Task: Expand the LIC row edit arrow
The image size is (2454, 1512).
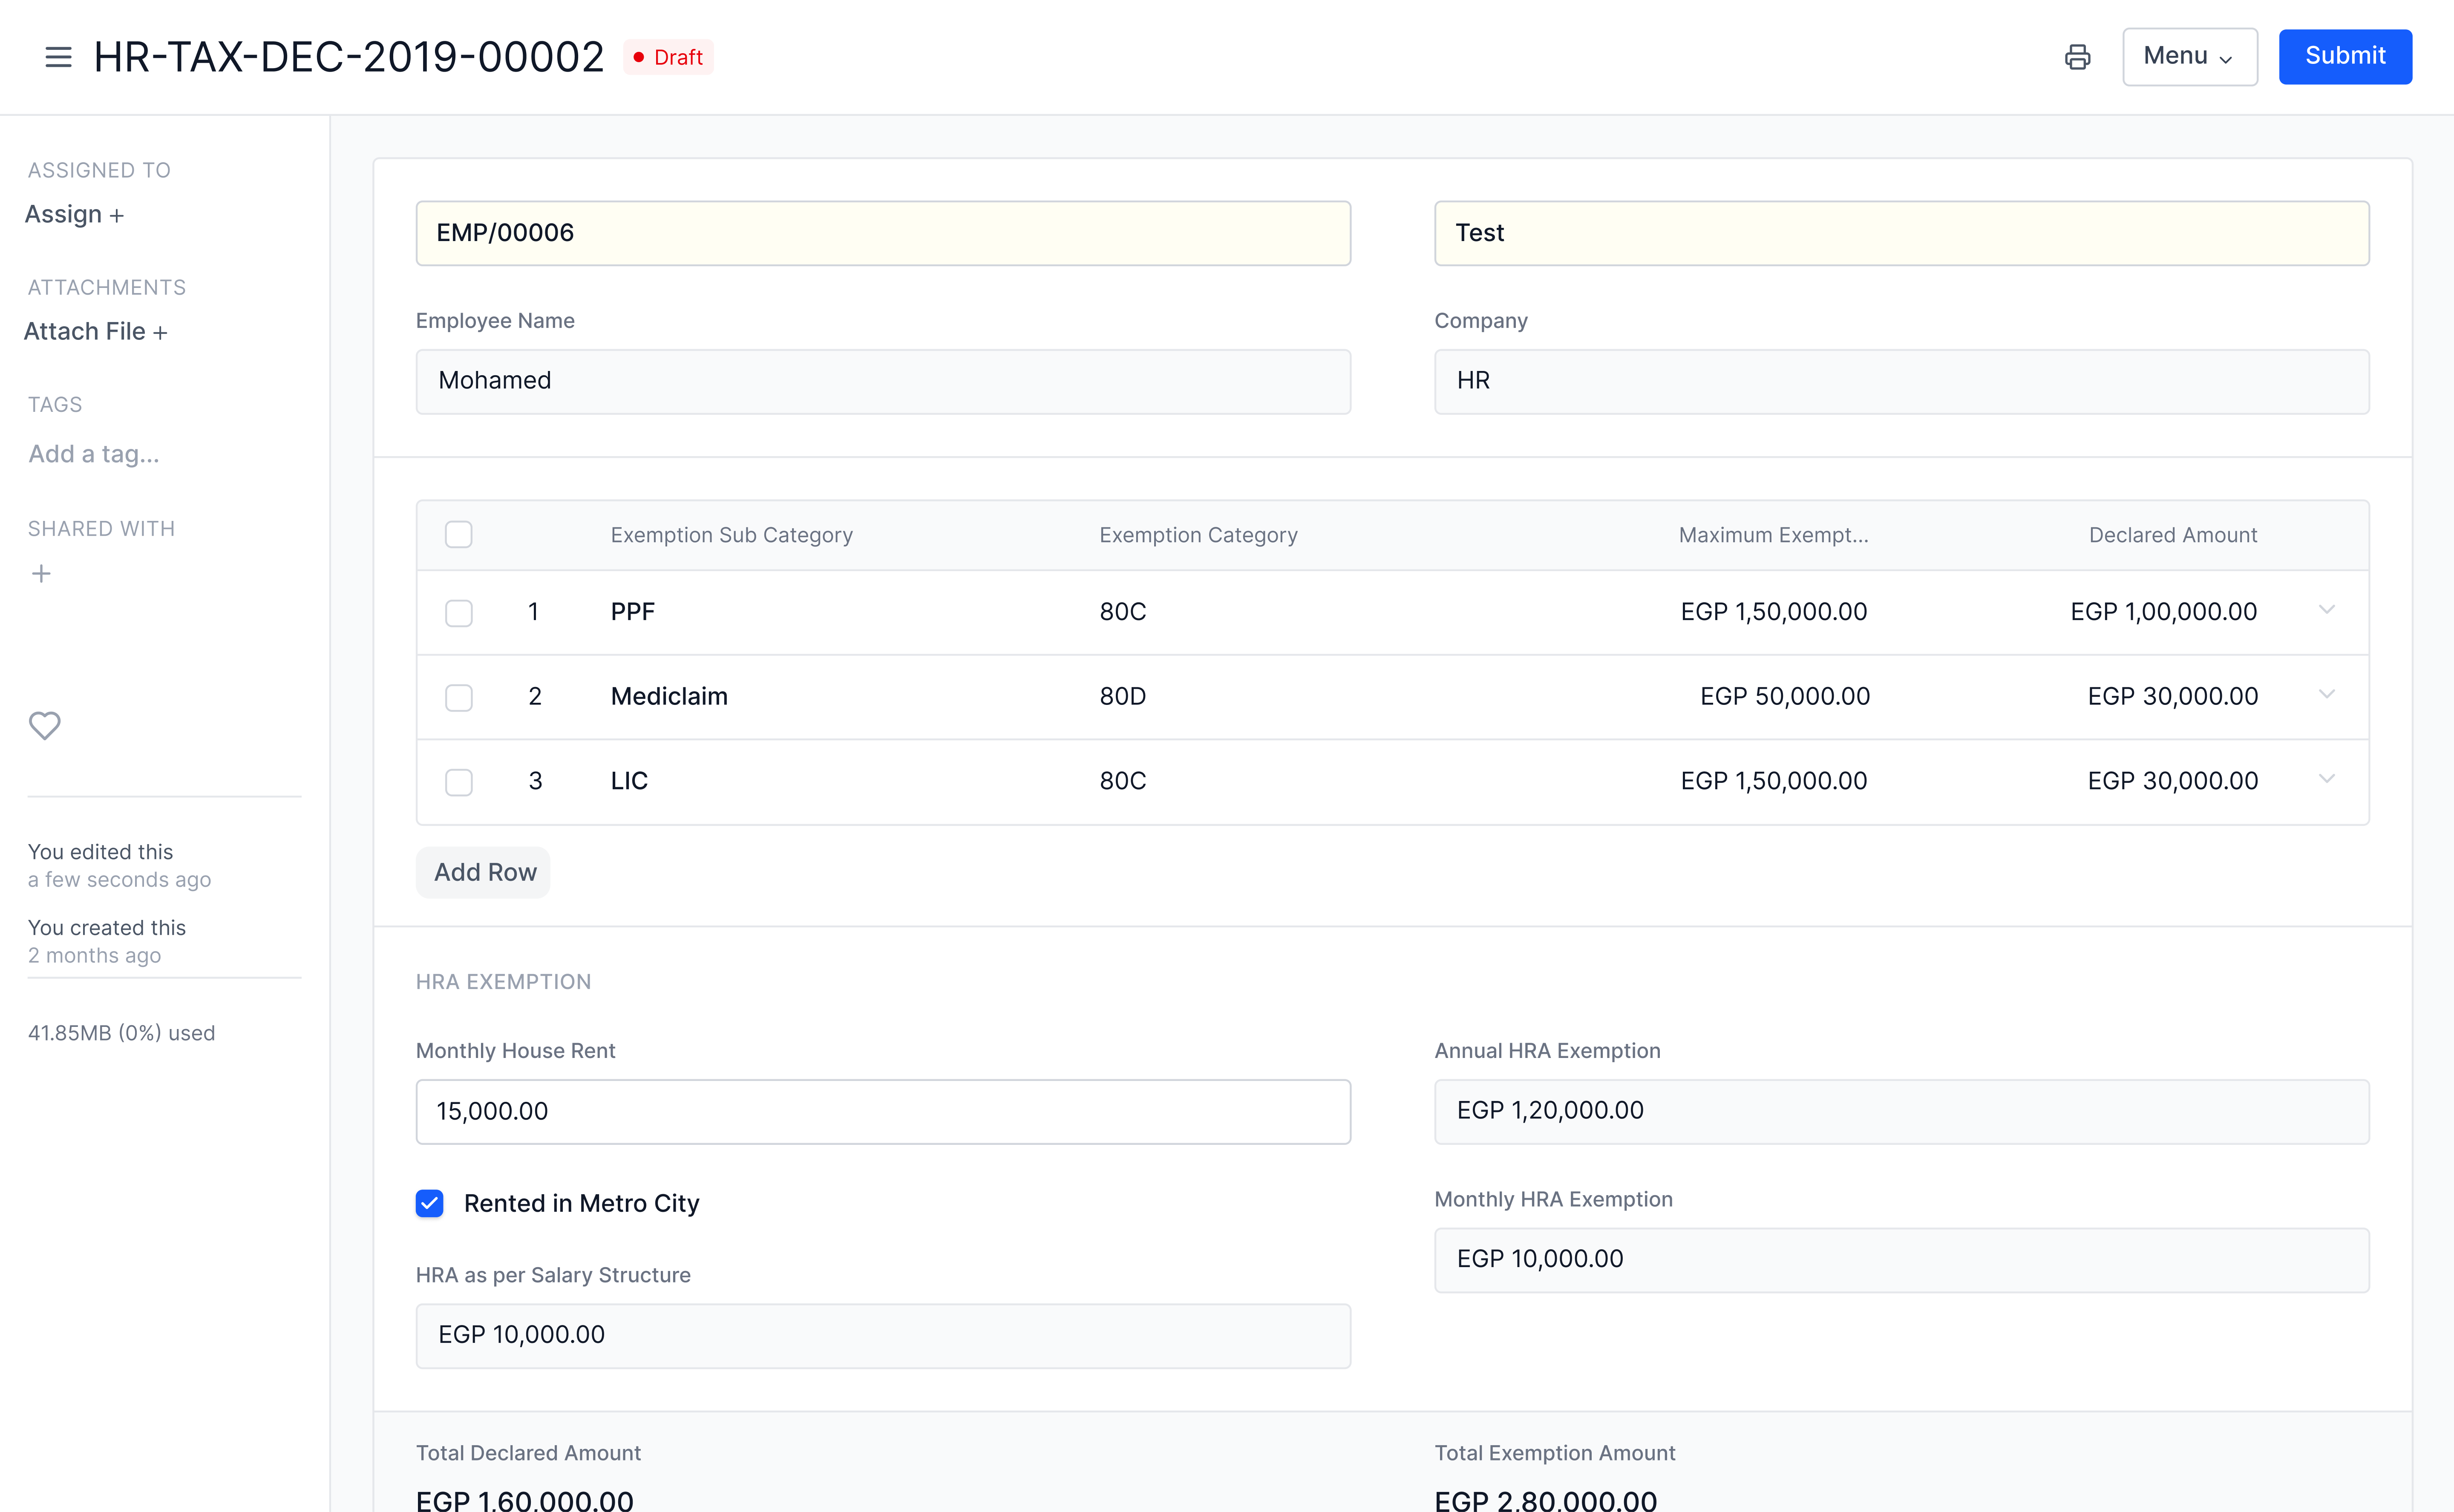Action: (x=2326, y=779)
